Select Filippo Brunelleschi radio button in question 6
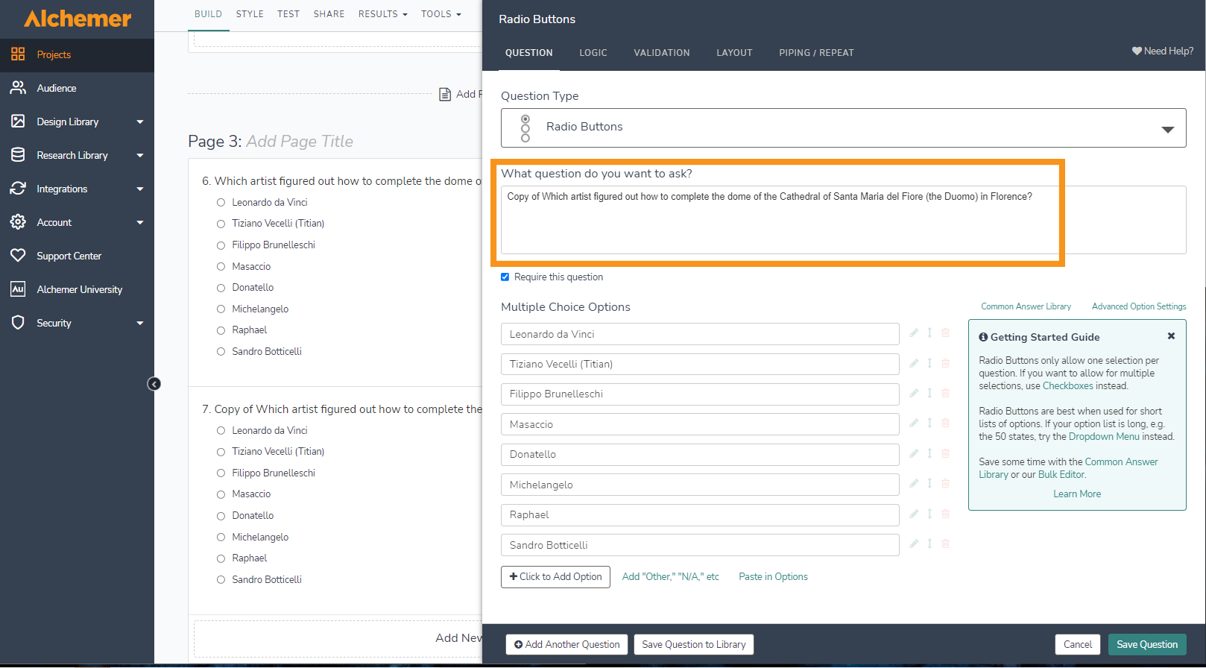The height and width of the screenshot is (668, 1206). point(221,245)
